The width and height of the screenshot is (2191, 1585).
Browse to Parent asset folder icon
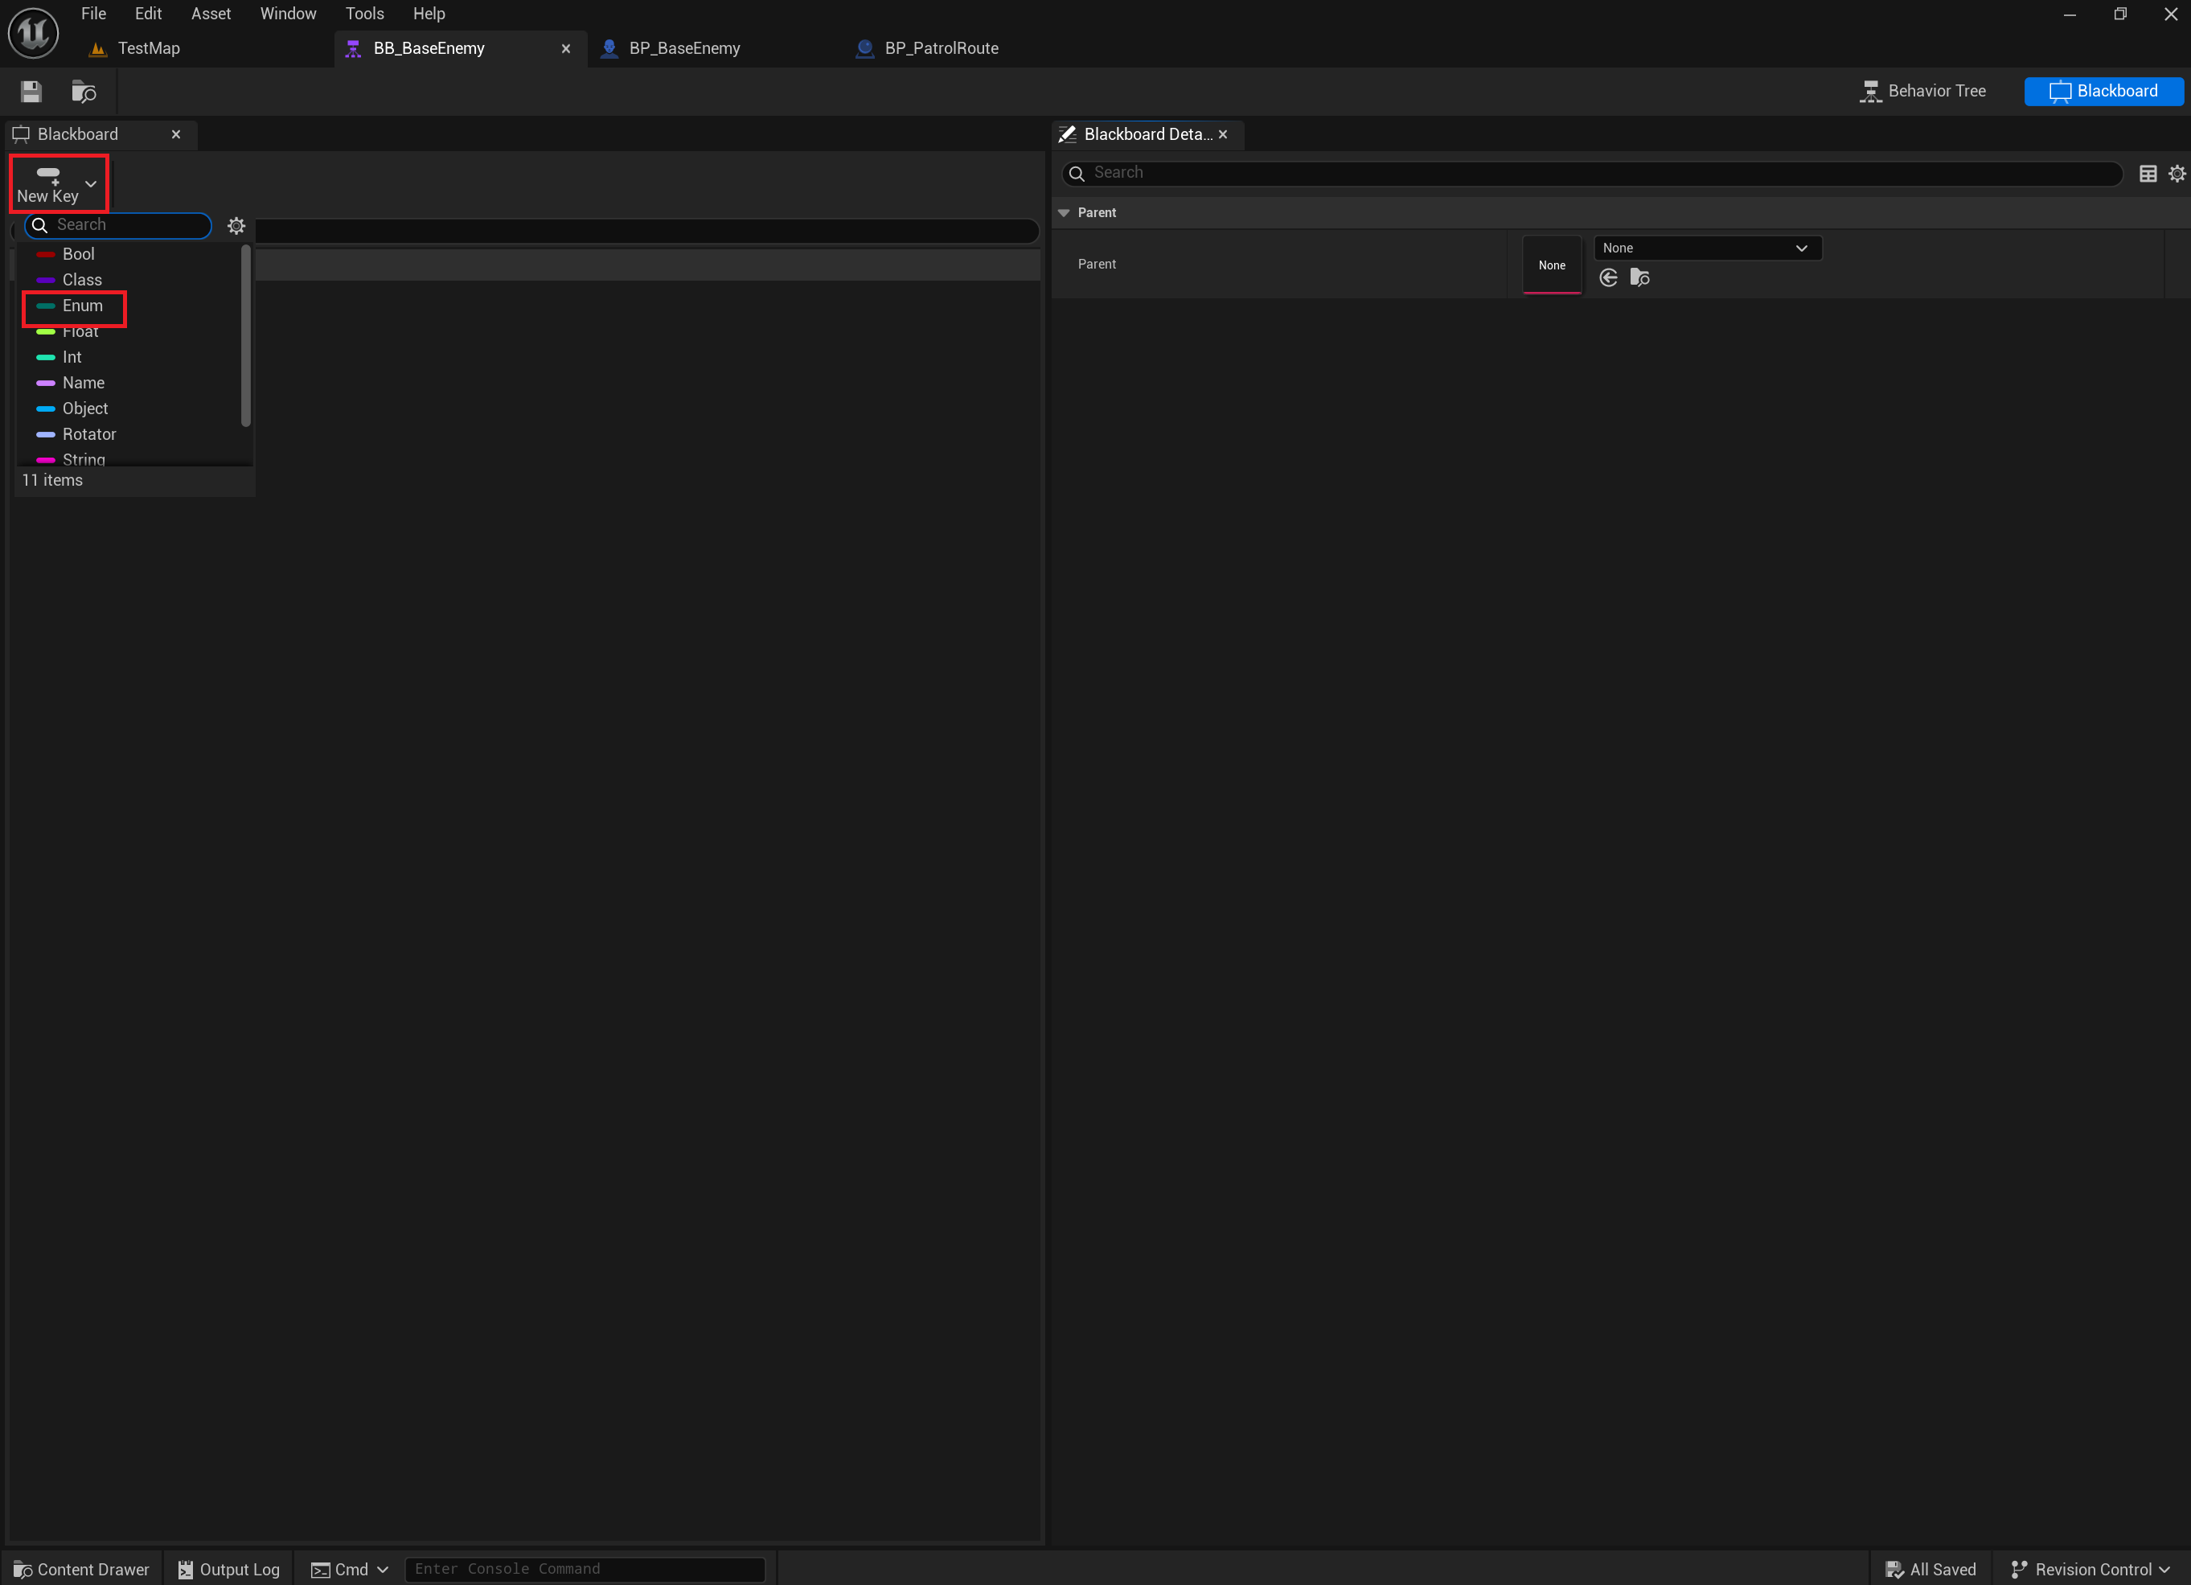1639,278
